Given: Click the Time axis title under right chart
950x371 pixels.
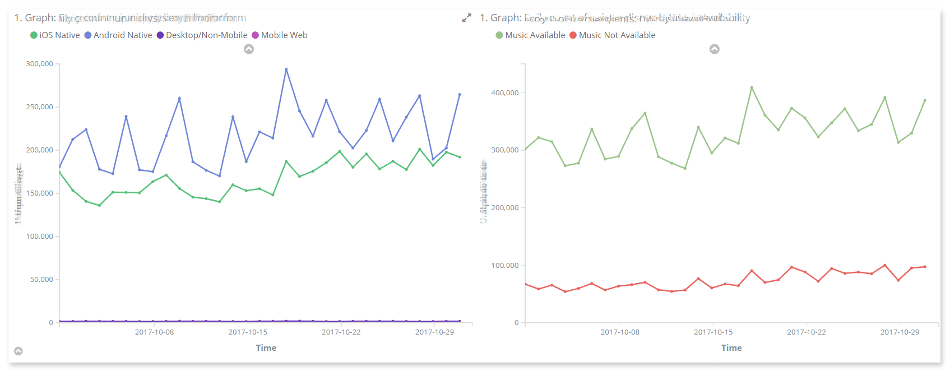Looking at the screenshot, I should pyautogui.click(x=731, y=348).
